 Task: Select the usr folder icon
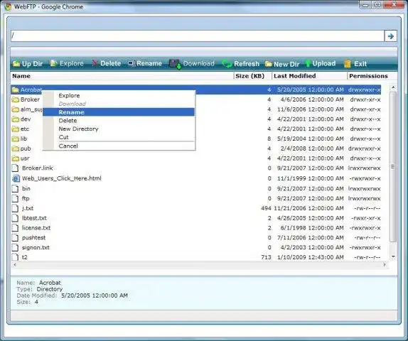(x=16, y=158)
